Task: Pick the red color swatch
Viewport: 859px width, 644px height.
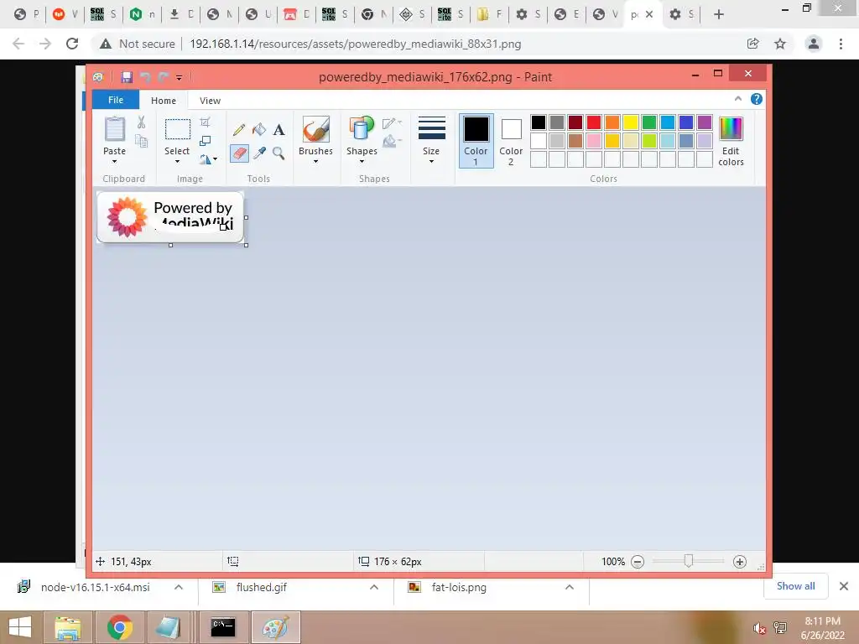Action: click(594, 122)
